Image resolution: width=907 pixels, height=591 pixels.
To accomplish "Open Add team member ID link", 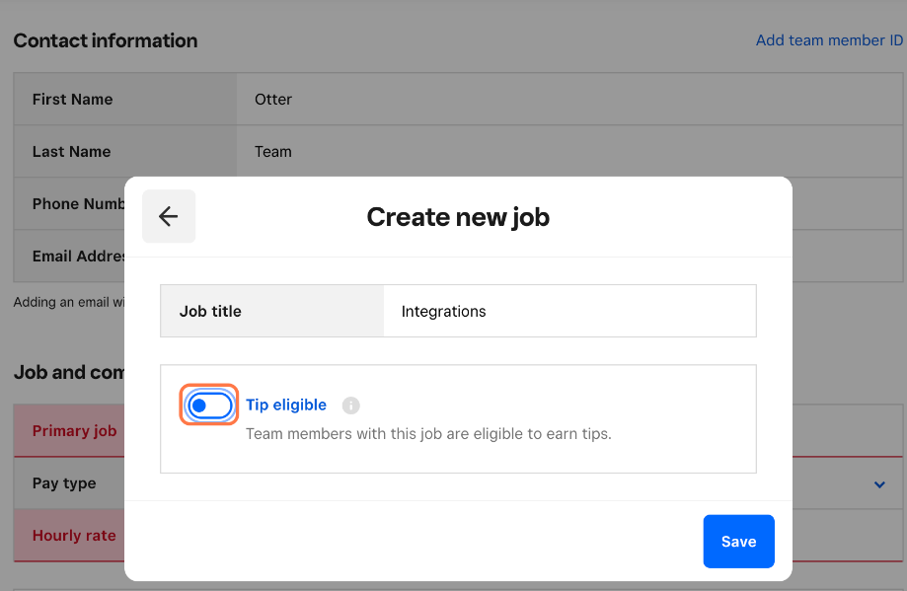I will pos(829,39).
